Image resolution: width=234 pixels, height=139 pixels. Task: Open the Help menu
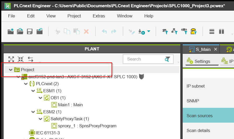(149, 16)
